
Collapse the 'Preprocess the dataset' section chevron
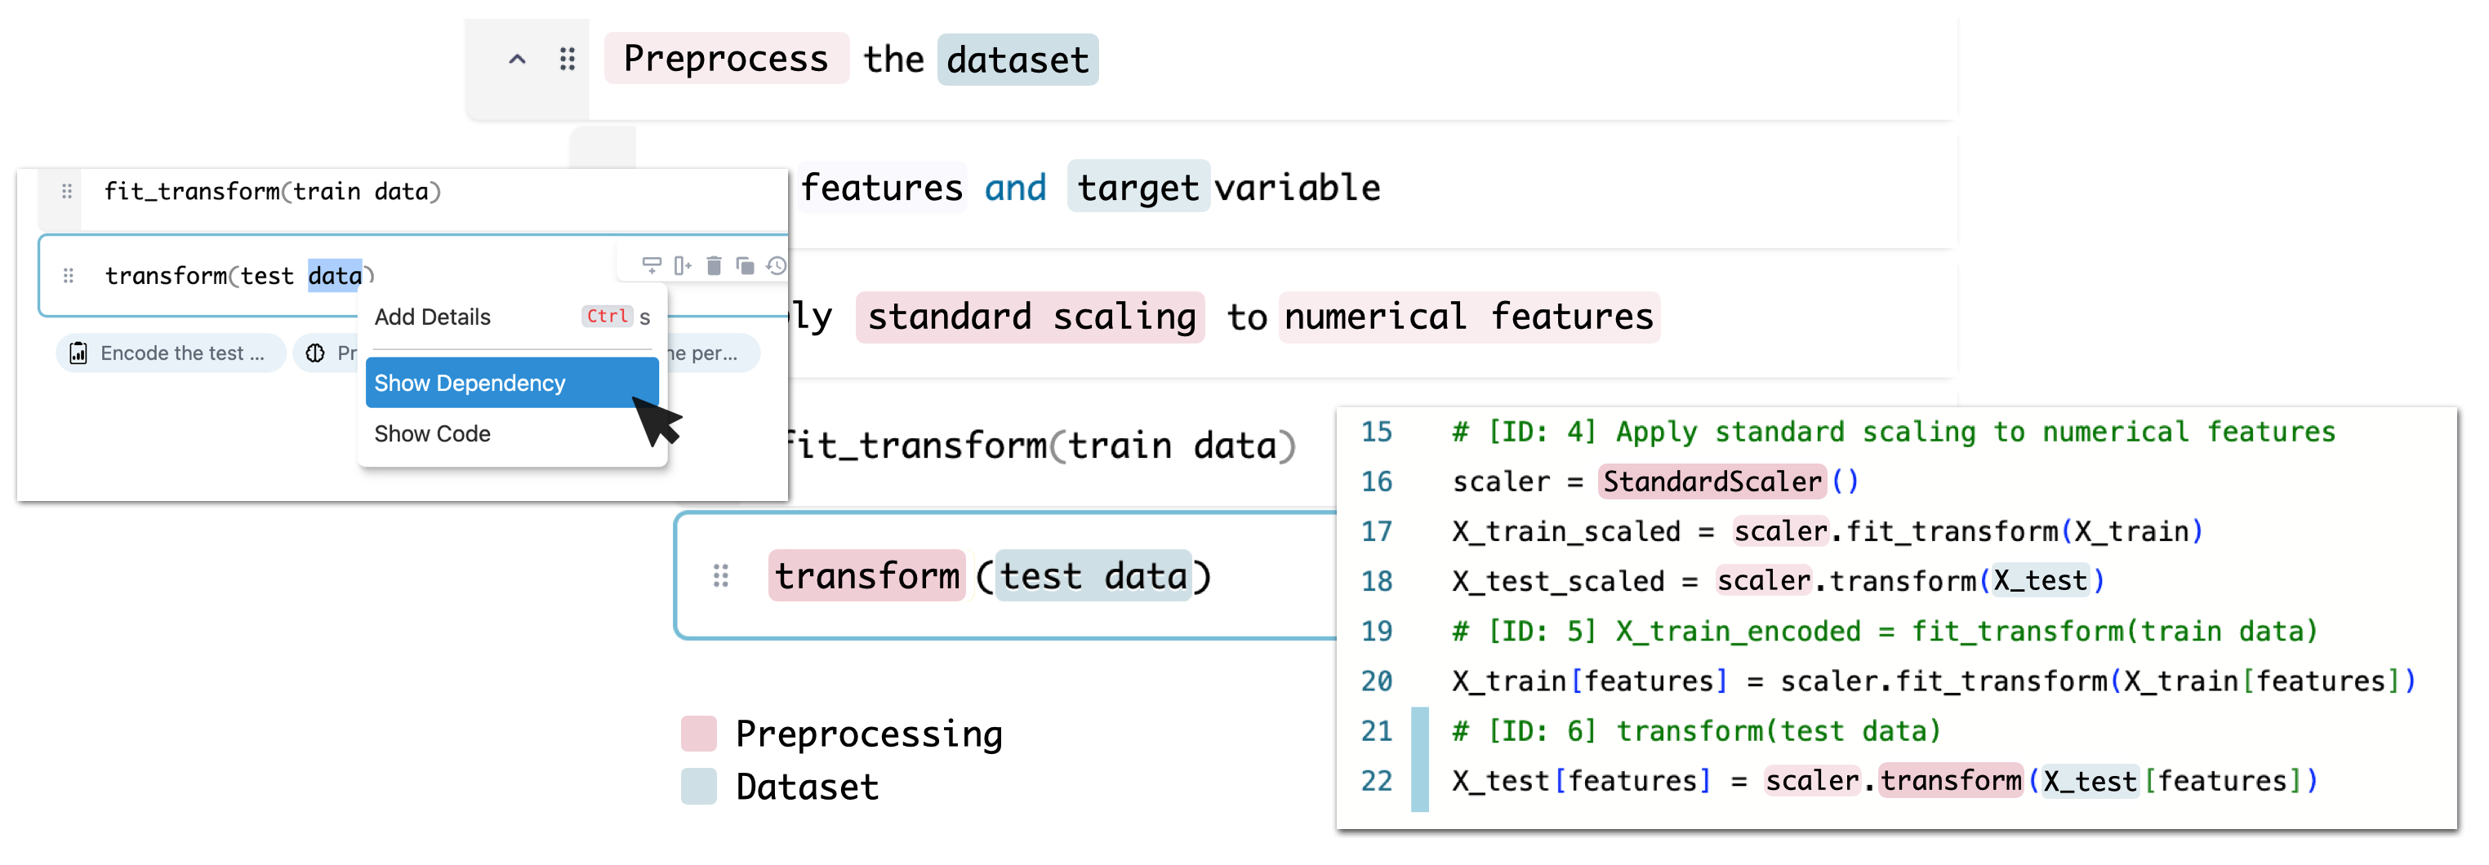[517, 60]
